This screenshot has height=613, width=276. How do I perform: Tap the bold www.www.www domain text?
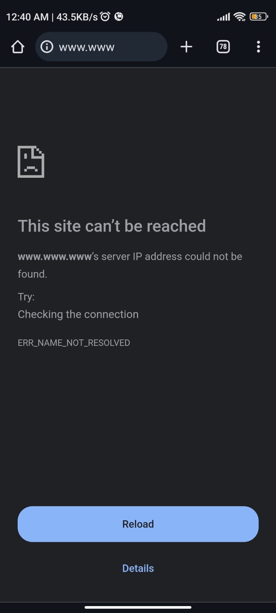[54, 257]
